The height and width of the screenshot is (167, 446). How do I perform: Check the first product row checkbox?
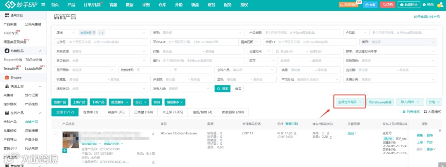[56, 133]
